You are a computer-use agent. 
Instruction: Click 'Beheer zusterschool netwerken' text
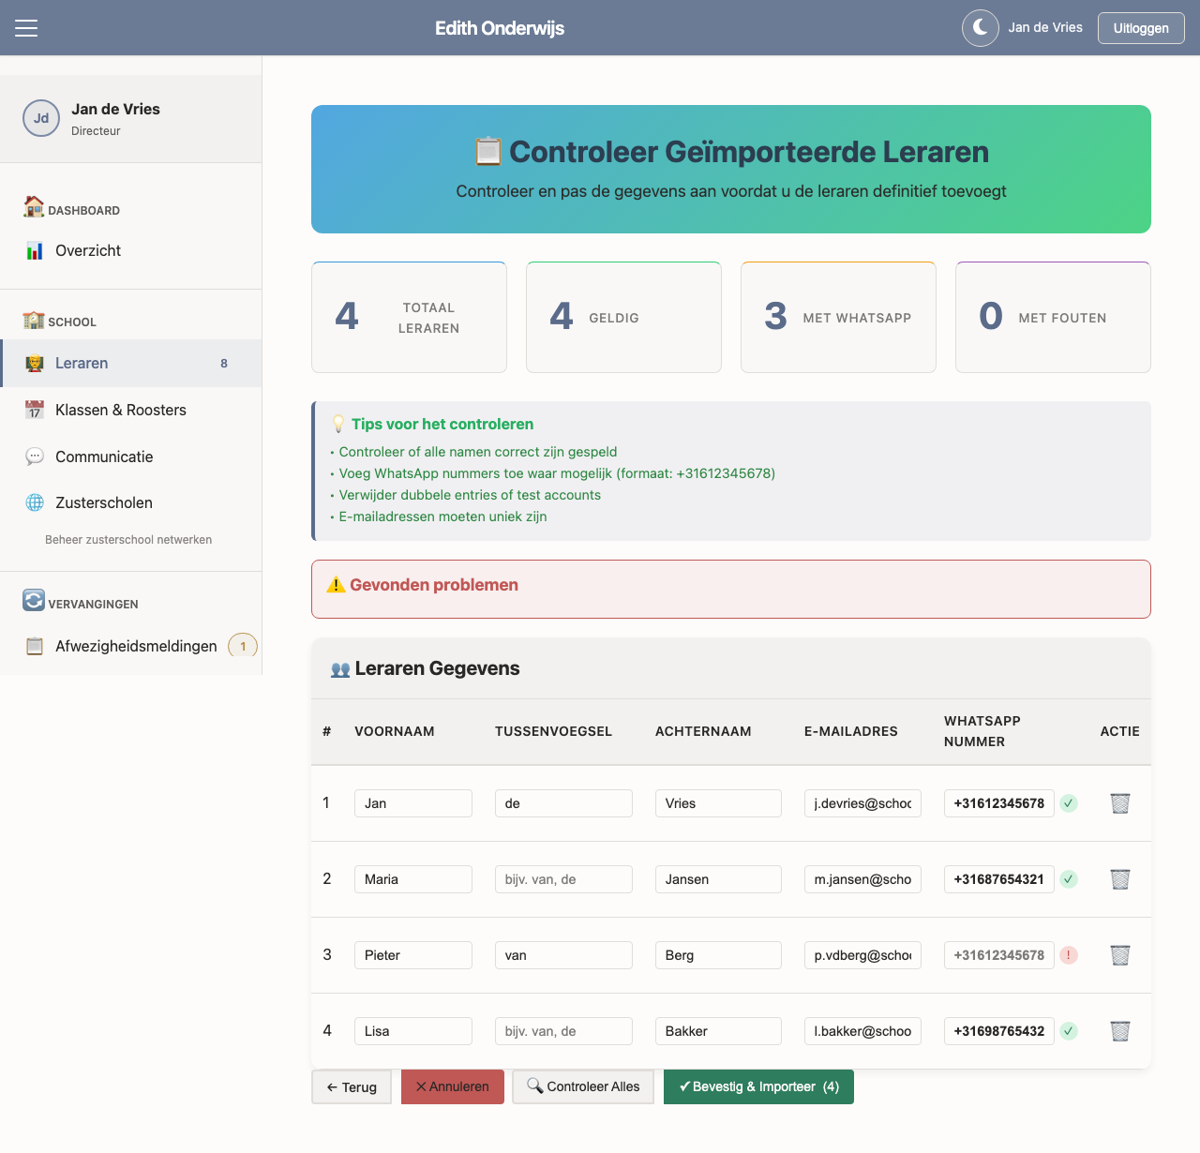(128, 540)
